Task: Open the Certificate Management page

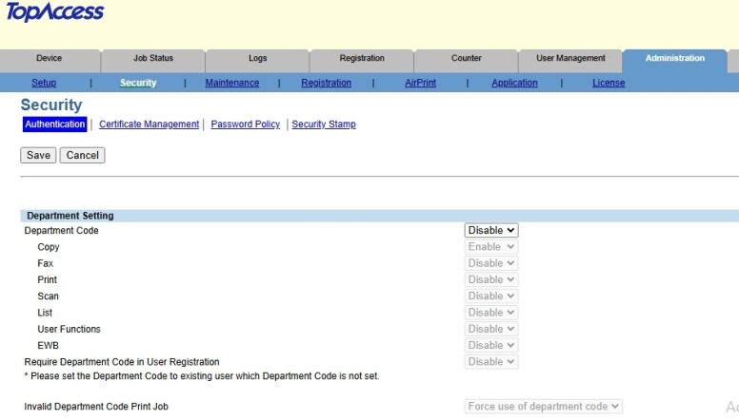Action: click(x=149, y=124)
